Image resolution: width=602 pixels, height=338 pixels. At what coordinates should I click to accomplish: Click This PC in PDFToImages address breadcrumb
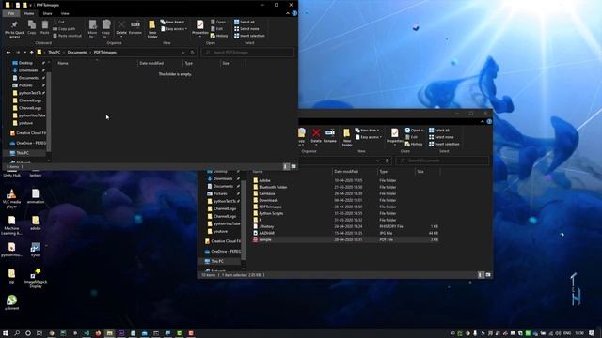pyautogui.click(x=55, y=53)
